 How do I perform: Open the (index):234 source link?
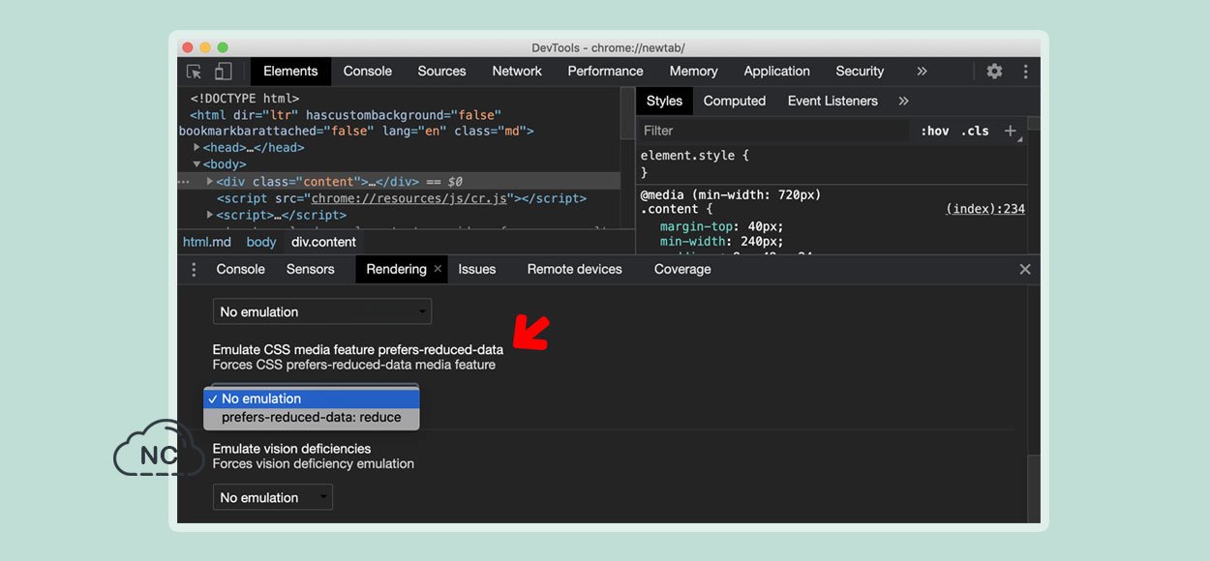point(985,209)
